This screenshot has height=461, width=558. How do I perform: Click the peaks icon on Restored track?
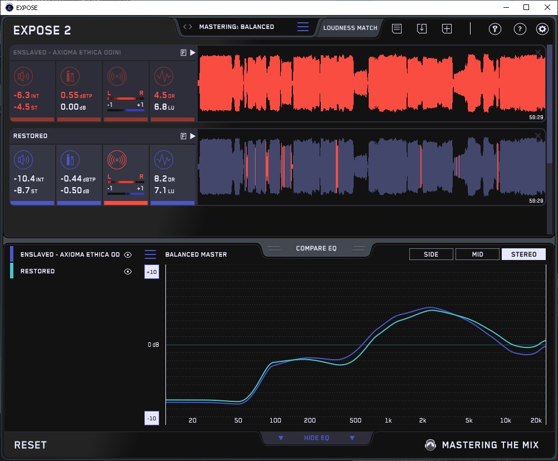coord(70,160)
